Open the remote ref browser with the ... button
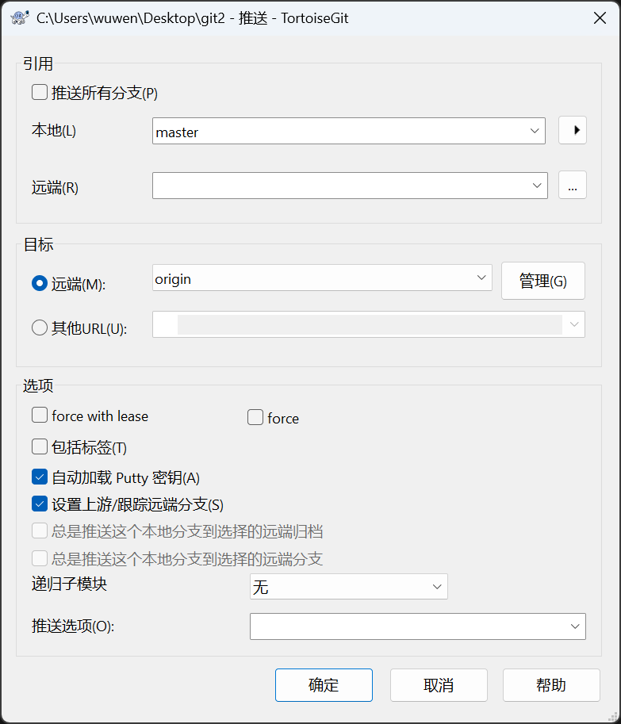Viewport: 621px width, 724px height. coord(573,185)
